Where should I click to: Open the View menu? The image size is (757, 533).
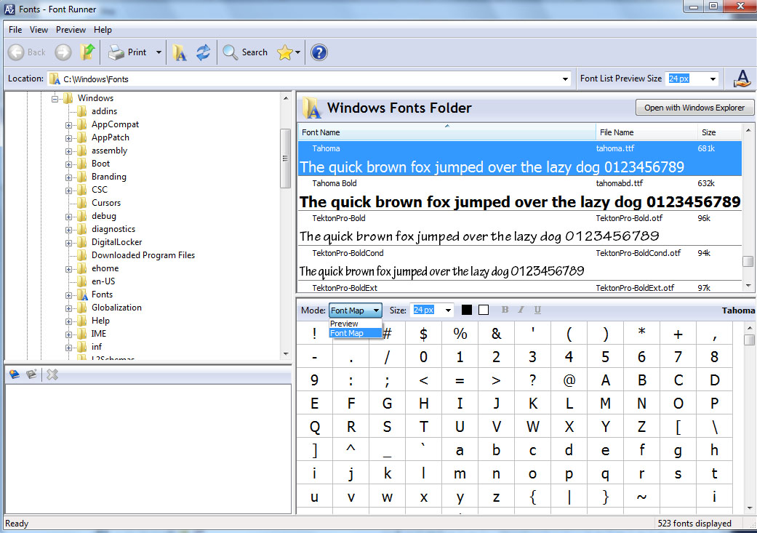click(39, 30)
